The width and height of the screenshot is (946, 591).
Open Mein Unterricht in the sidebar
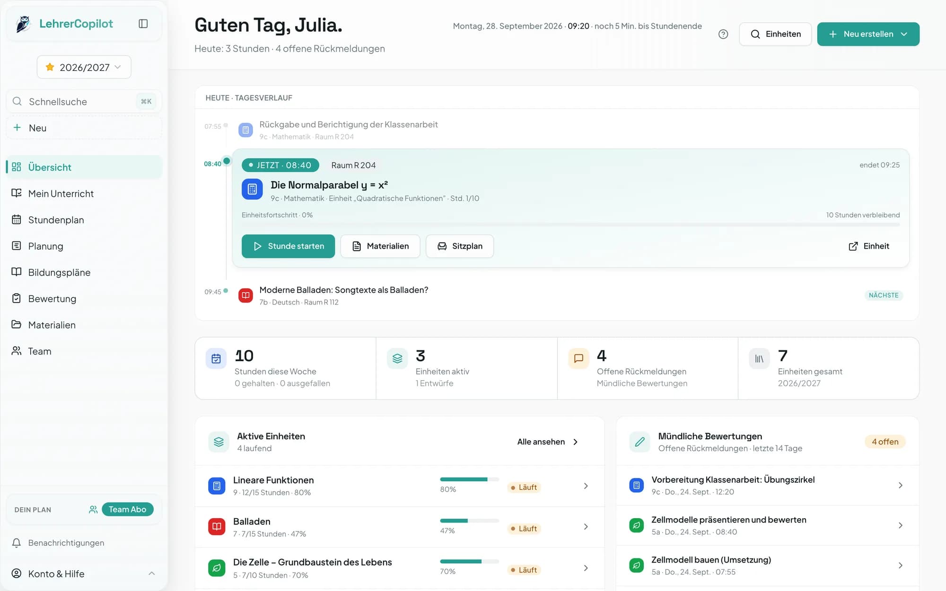84,193
